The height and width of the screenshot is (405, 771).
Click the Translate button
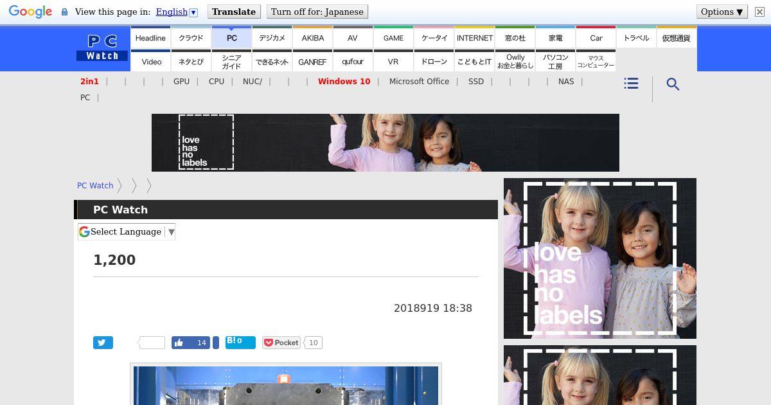234,12
